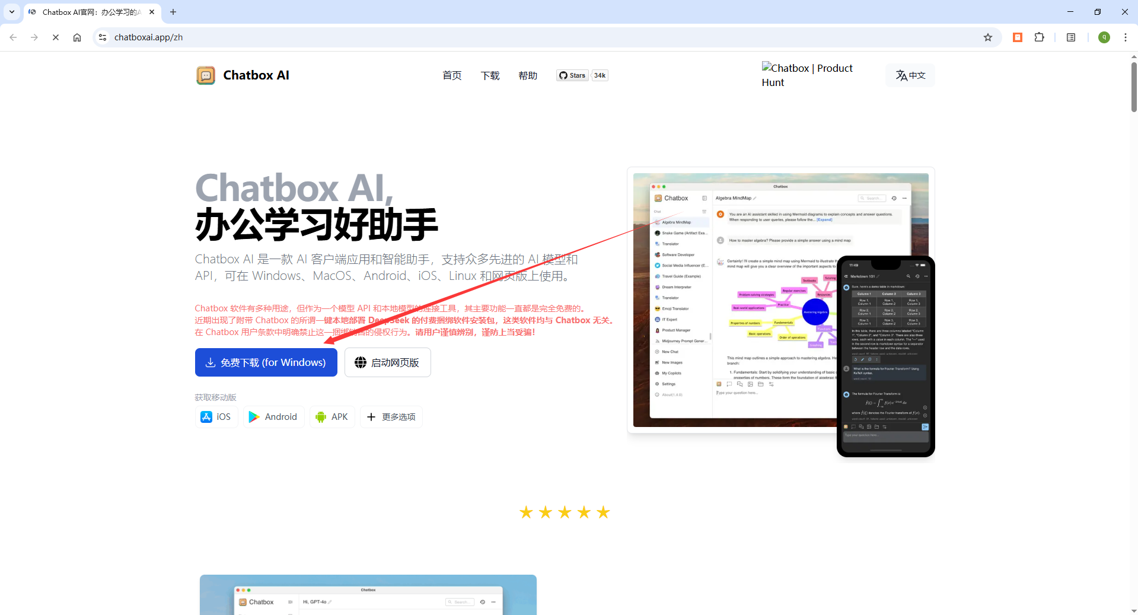The height and width of the screenshot is (615, 1138).
Task: Open the iOS App Store download
Action: point(216,417)
